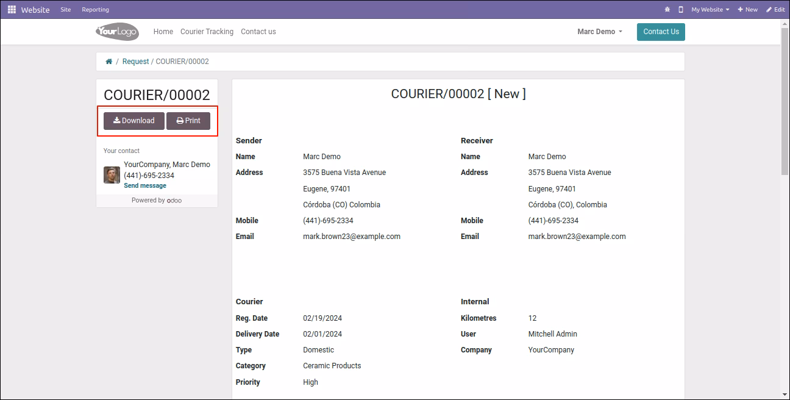Open Contact us navigation link
This screenshot has height=400, width=790.
tap(258, 32)
